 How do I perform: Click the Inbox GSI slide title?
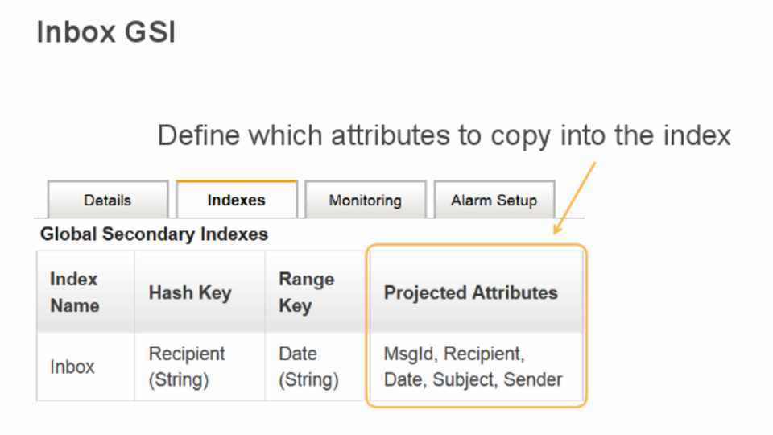click(106, 33)
